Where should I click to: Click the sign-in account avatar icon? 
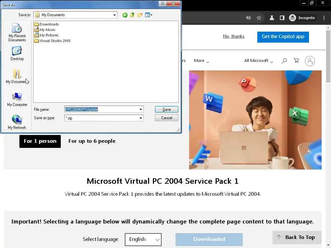(310, 61)
